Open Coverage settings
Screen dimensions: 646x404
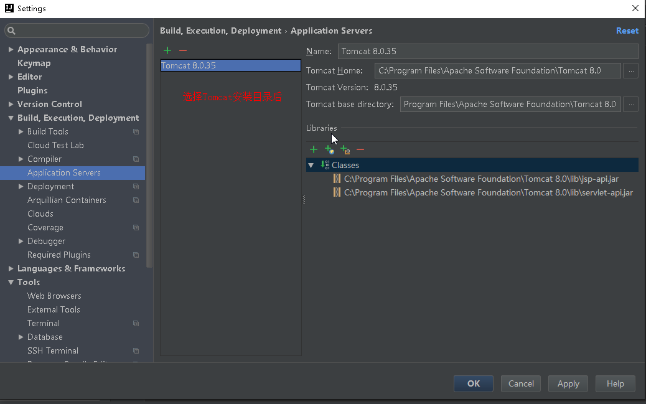tap(45, 228)
